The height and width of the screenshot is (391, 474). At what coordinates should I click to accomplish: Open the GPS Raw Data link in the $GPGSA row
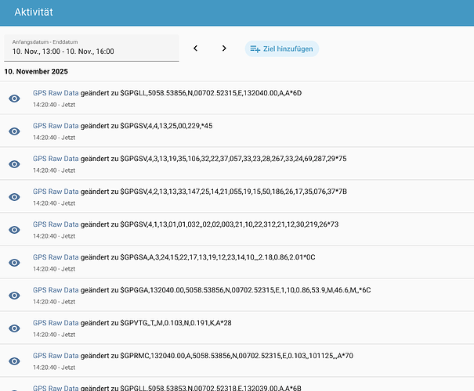tap(56, 257)
